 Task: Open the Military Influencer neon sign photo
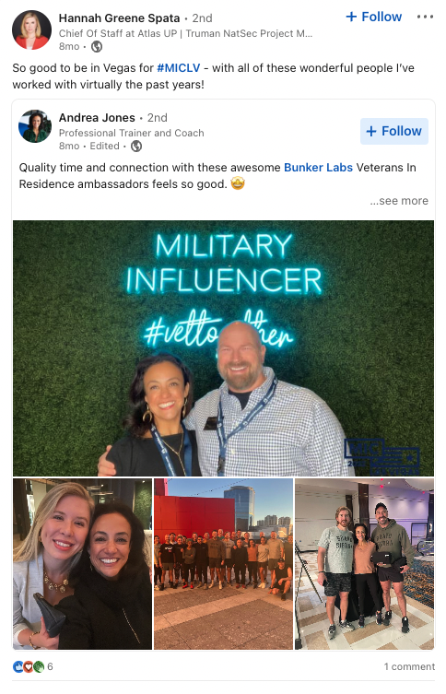pos(223,347)
